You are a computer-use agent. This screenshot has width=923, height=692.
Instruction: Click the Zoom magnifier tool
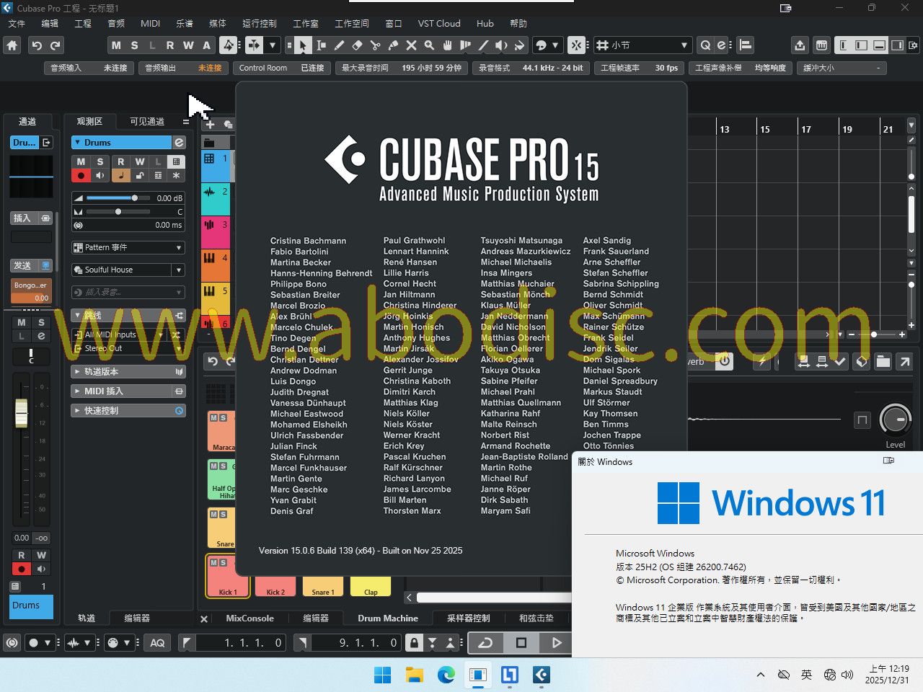(429, 45)
